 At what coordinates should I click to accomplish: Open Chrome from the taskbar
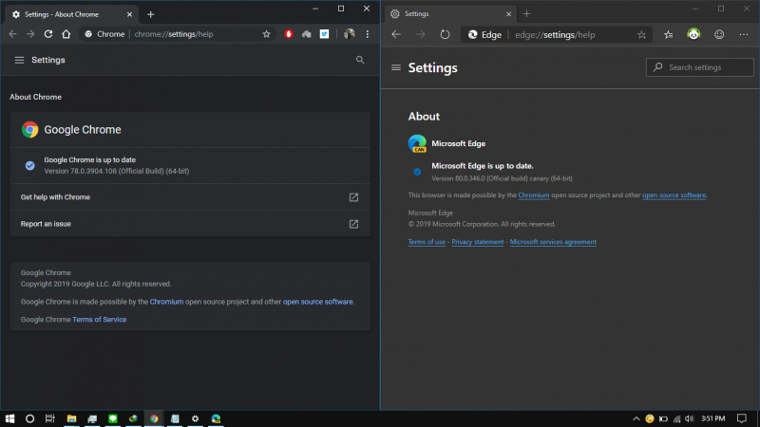154,418
